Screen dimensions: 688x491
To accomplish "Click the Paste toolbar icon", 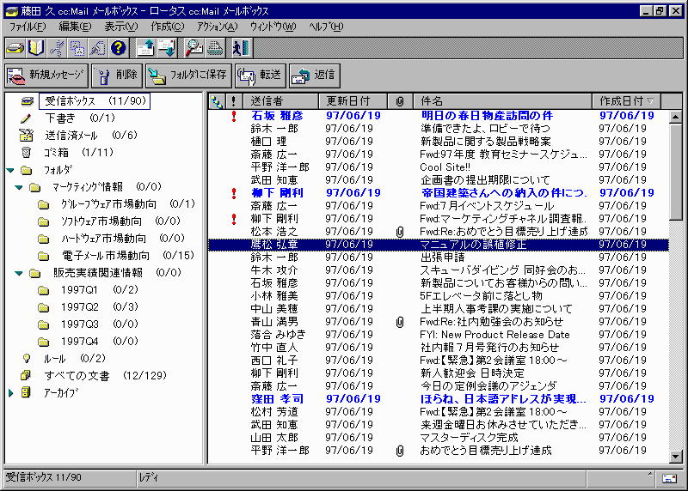I will click(x=97, y=48).
